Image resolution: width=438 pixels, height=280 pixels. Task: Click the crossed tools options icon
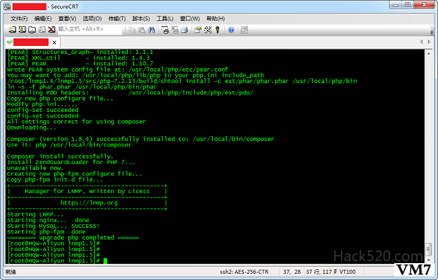tap(208, 30)
